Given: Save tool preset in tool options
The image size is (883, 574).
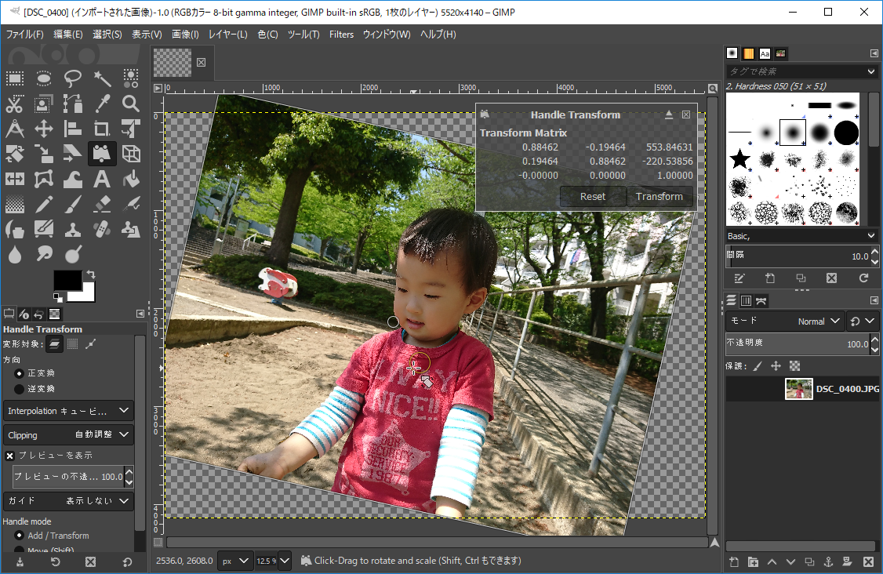Looking at the screenshot, I should pyautogui.click(x=20, y=561).
